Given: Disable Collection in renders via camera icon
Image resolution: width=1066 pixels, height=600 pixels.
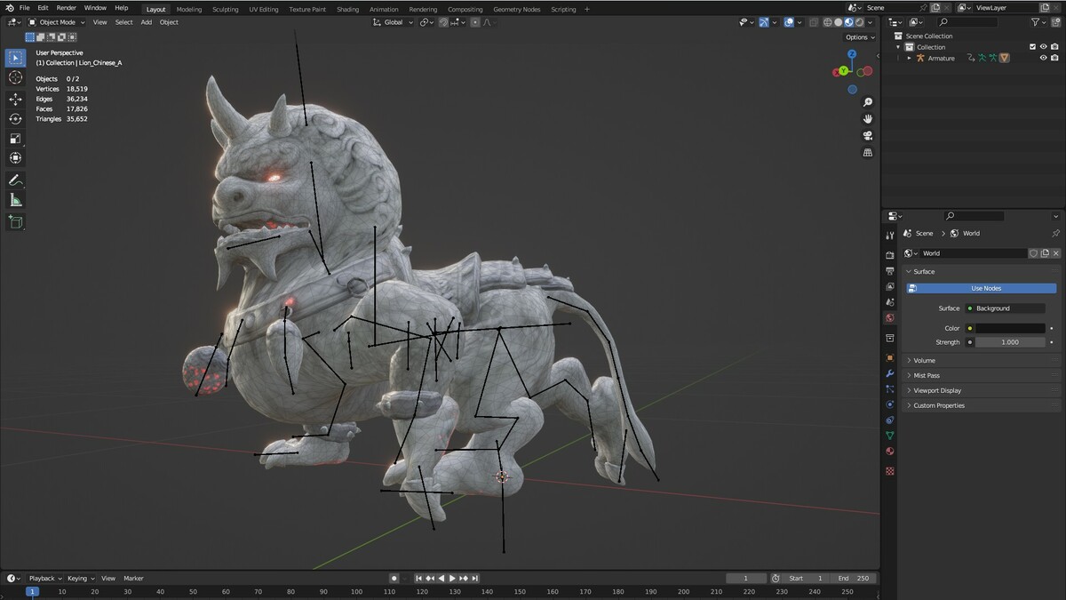Looking at the screenshot, I should coord(1055,47).
